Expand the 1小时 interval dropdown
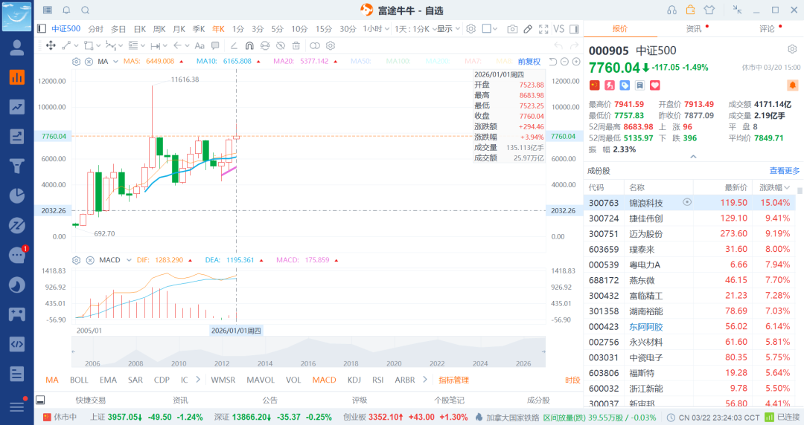 pos(377,29)
